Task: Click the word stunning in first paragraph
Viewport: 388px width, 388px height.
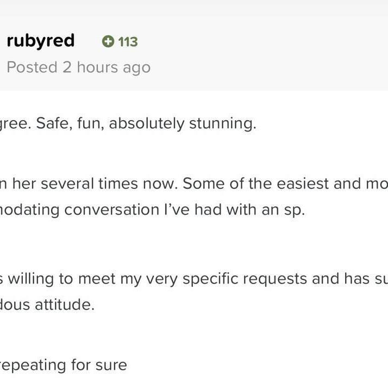Action: (x=222, y=123)
